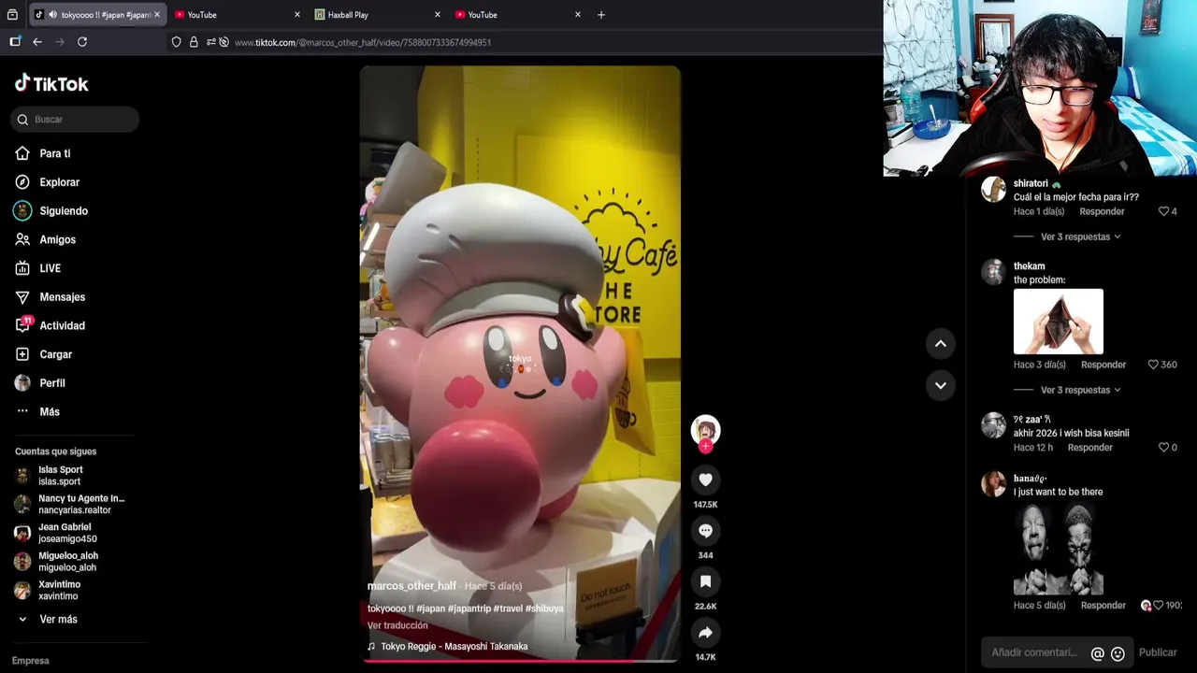Reply to hana's comment
This screenshot has height=673, width=1197.
(1103, 606)
